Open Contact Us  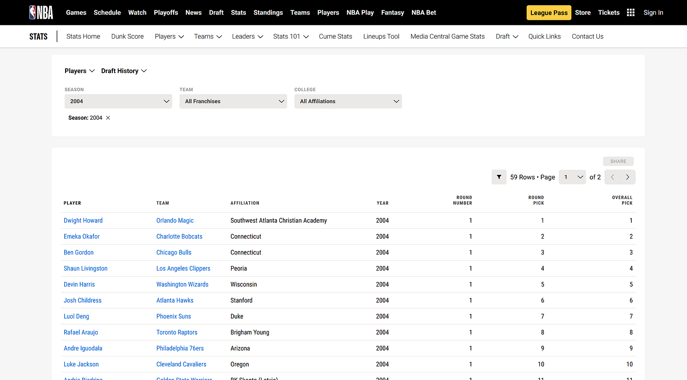(x=587, y=36)
